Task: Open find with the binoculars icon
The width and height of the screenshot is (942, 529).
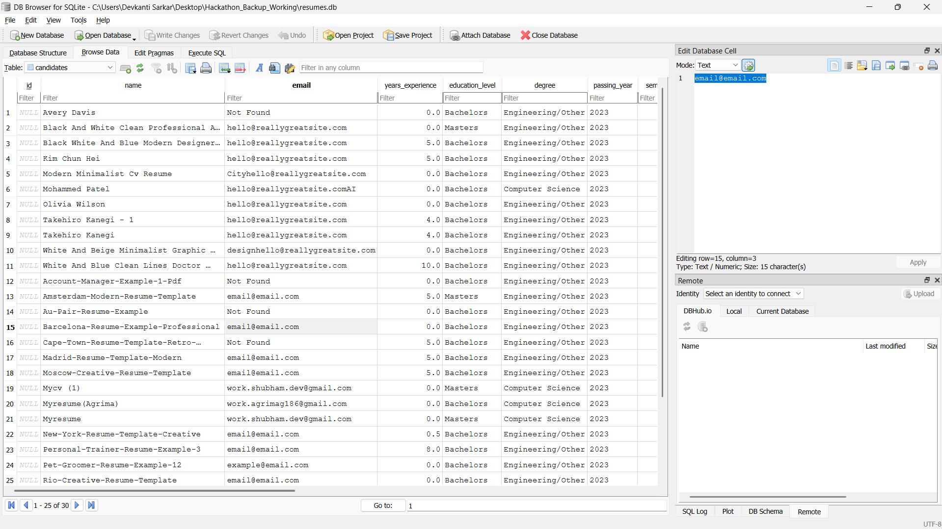Action: pyautogui.click(x=274, y=68)
